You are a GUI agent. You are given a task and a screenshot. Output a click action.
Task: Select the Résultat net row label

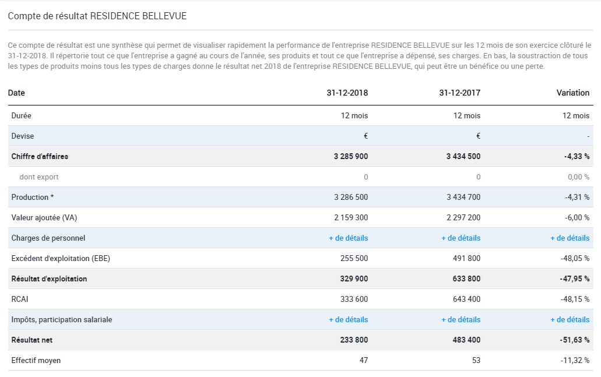point(32,340)
